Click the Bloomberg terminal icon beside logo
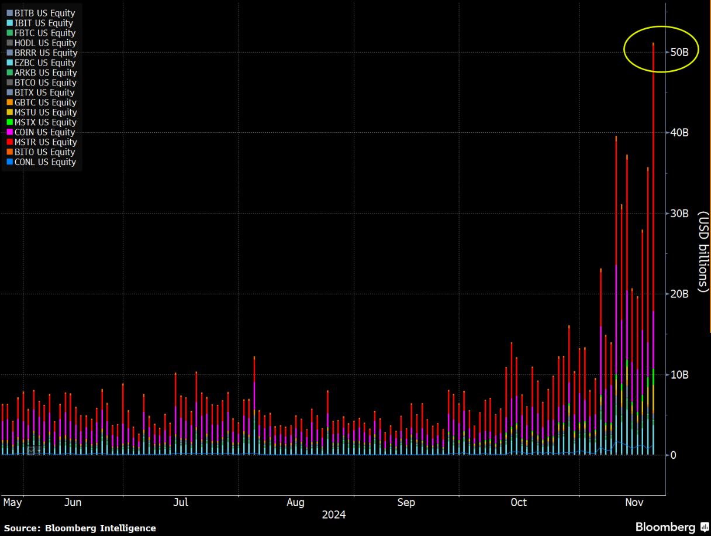This screenshot has height=536, width=711. click(705, 527)
